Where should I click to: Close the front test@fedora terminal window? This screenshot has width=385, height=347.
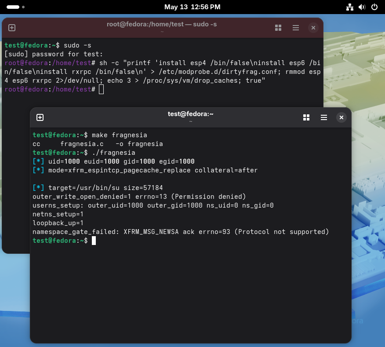341,117
